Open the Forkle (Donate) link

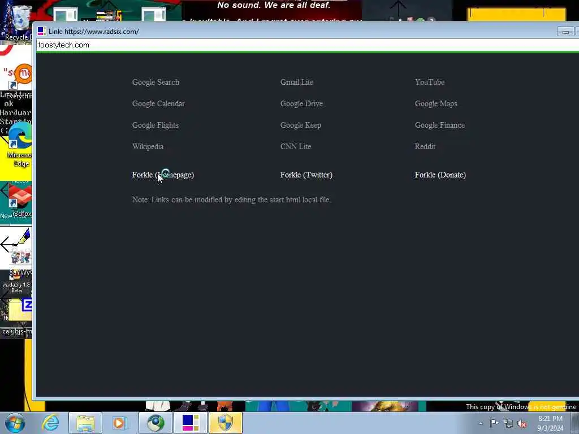(x=440, y=175)
